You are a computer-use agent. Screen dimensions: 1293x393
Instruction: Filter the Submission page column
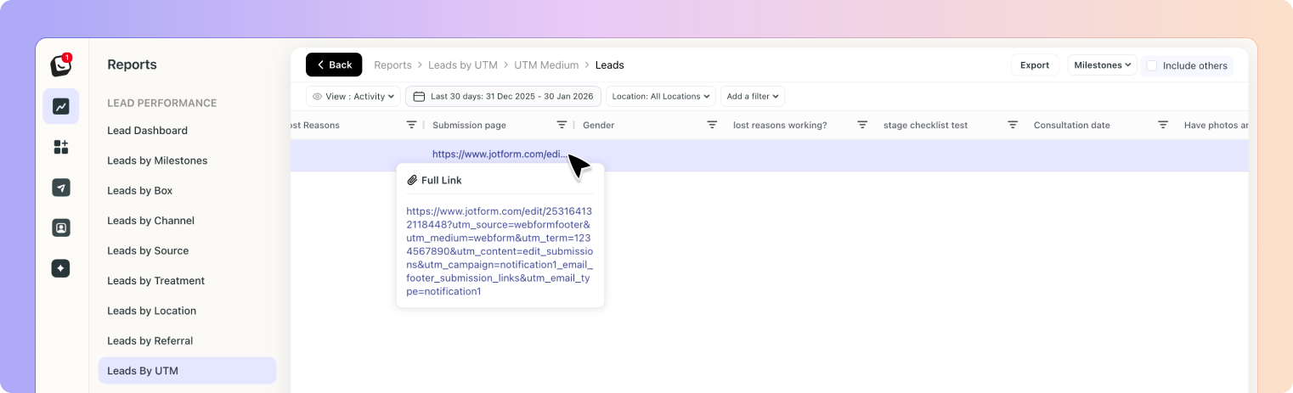click(x=562, y=125)
